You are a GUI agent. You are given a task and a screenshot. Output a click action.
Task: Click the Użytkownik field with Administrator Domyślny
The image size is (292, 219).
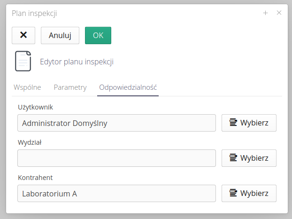pyautogui.click(x=116, y=123)
